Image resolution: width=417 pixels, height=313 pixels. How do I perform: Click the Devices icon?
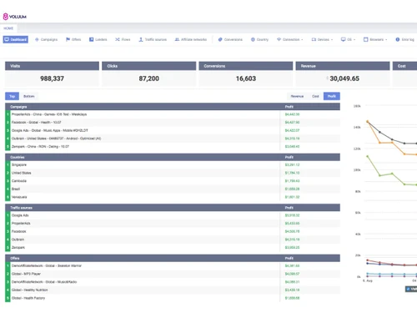click(x=314, y=39)
